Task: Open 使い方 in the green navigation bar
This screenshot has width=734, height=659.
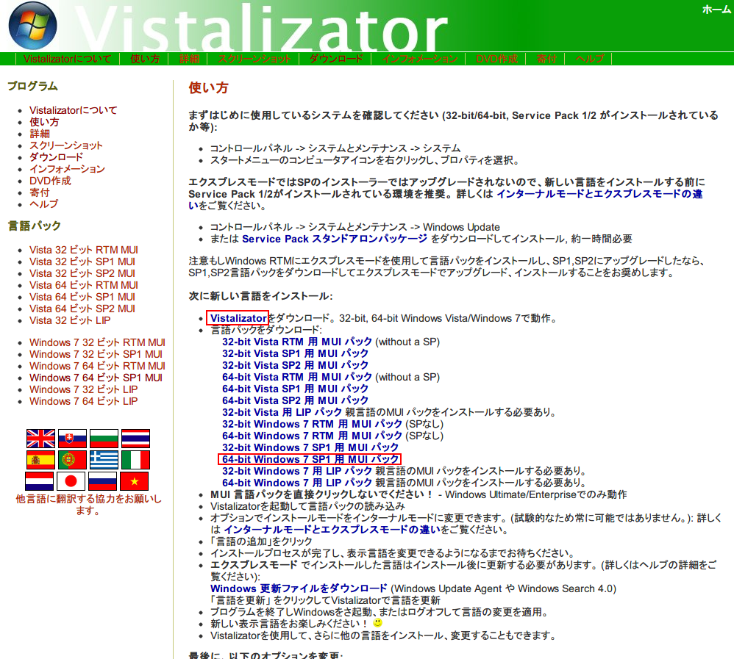Action: tap(145, 59)
